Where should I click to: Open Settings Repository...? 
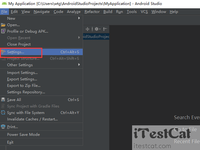point(41,92)
